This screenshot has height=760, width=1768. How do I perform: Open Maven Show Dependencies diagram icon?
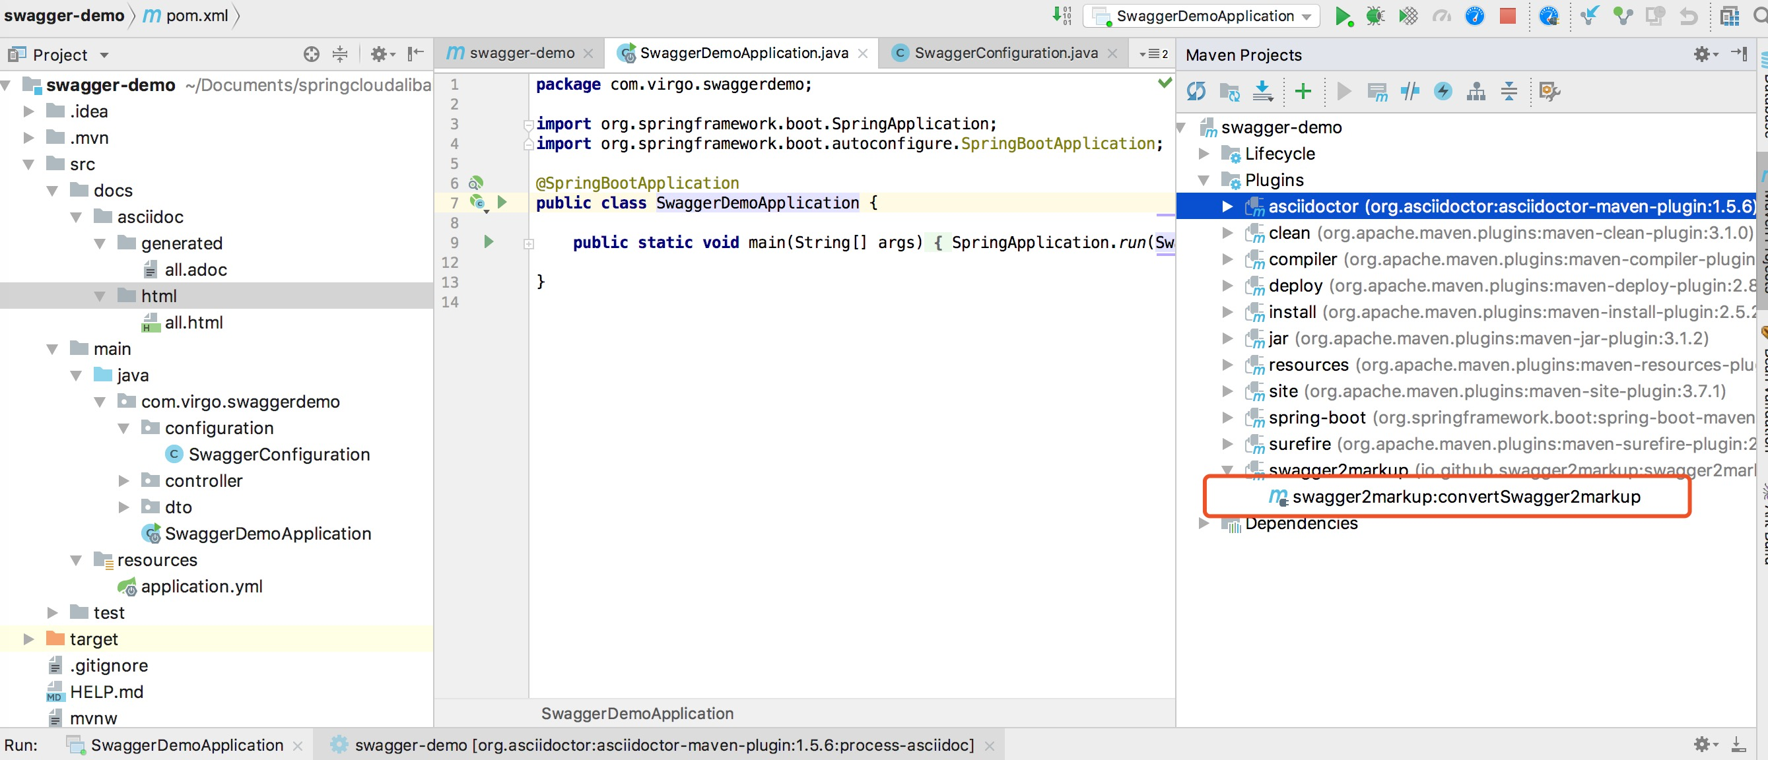click(x=1476, y=91)
